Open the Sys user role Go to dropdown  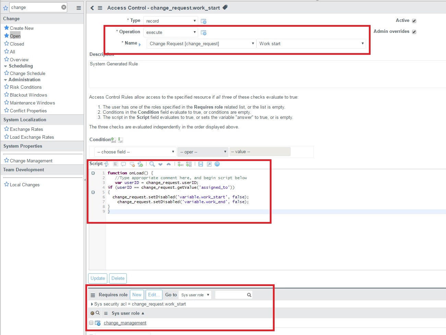(195, 295)
